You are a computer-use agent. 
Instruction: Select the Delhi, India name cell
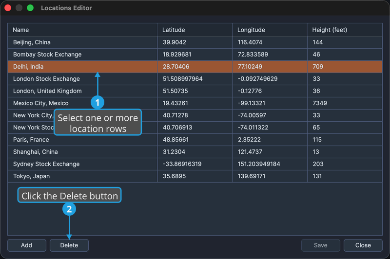pos(82,67)
